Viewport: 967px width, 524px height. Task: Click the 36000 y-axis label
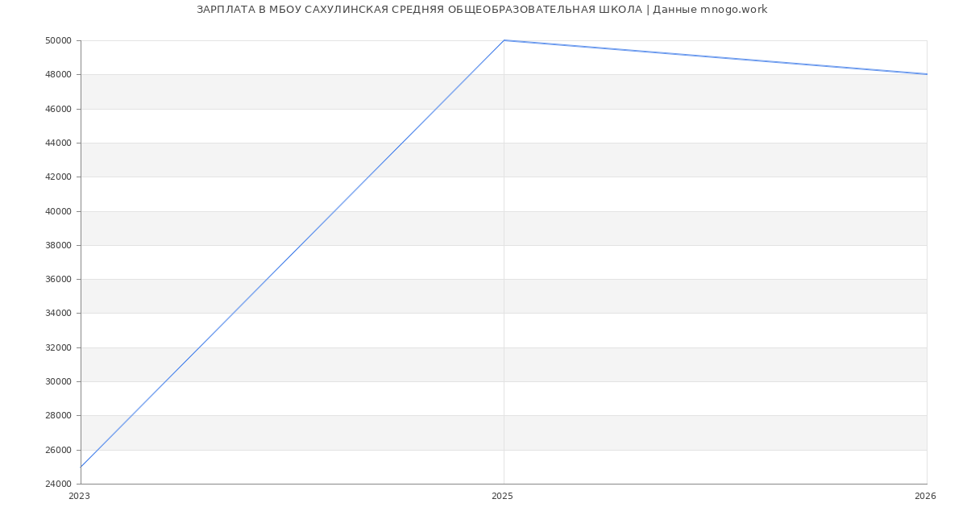59,279
